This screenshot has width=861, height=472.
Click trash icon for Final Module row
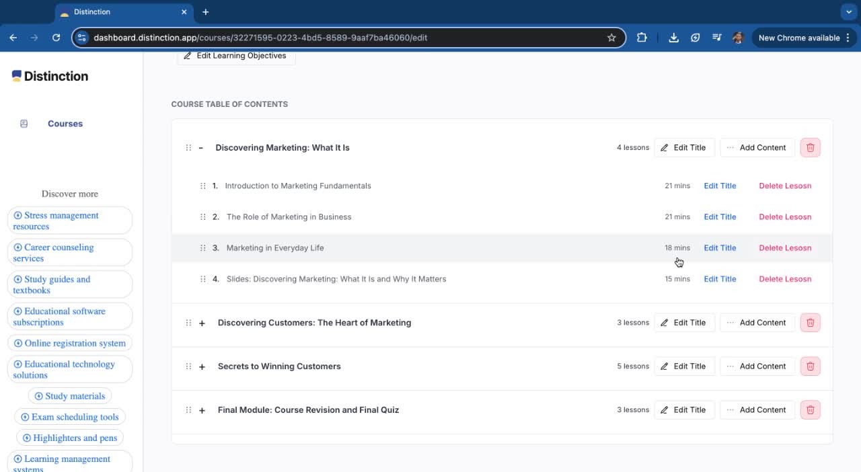point(810,410)
